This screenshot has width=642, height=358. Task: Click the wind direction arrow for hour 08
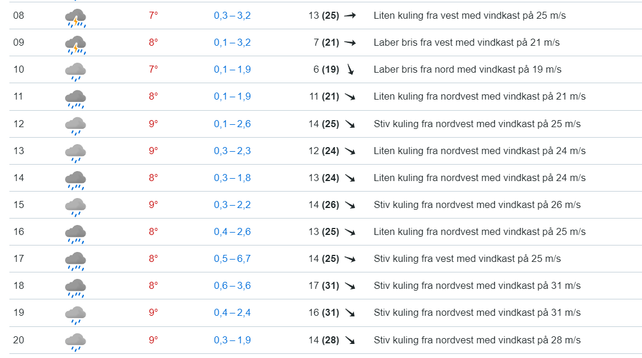tap(350, 16)
